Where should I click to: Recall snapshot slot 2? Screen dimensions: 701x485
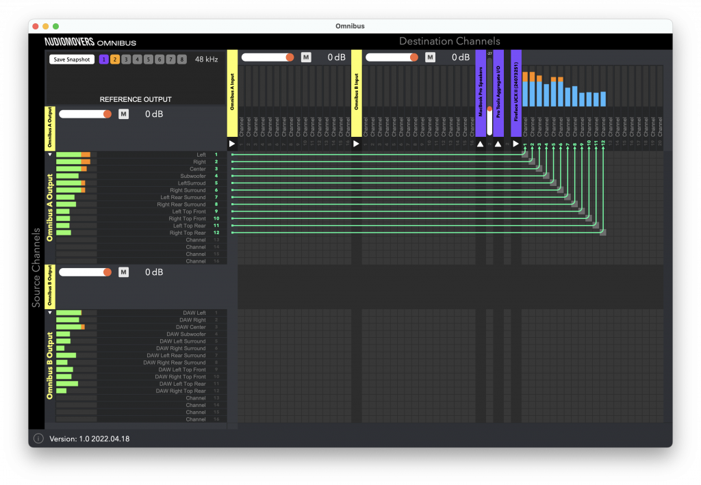(115, 60)
